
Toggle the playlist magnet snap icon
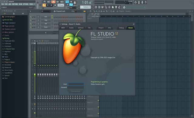[90, 11]
